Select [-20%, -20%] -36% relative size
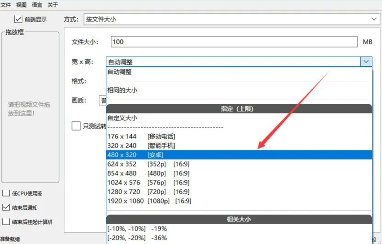 point(239,238)
